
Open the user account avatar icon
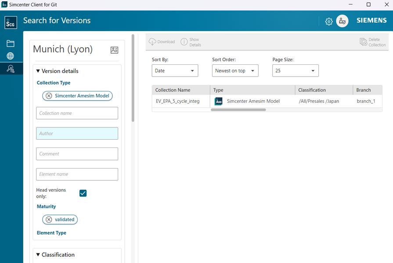(x=342, y=21)
